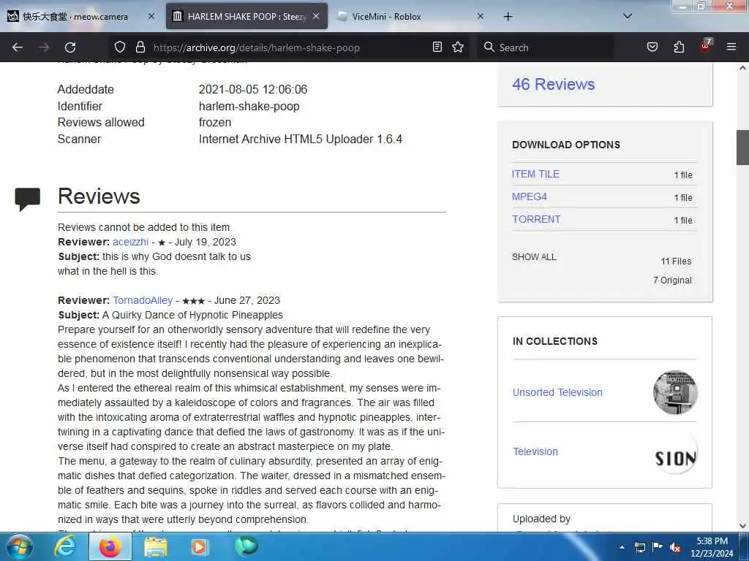The image size is (749, 561).
Task: Open the red extension icon with badge 7
Action: (706, 46)
